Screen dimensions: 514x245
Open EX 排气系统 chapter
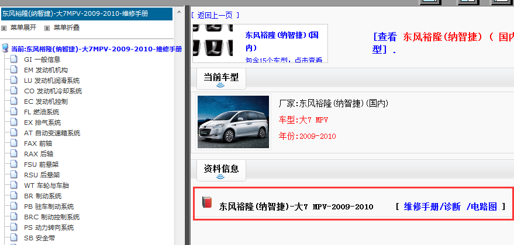(x=42, y=123)
